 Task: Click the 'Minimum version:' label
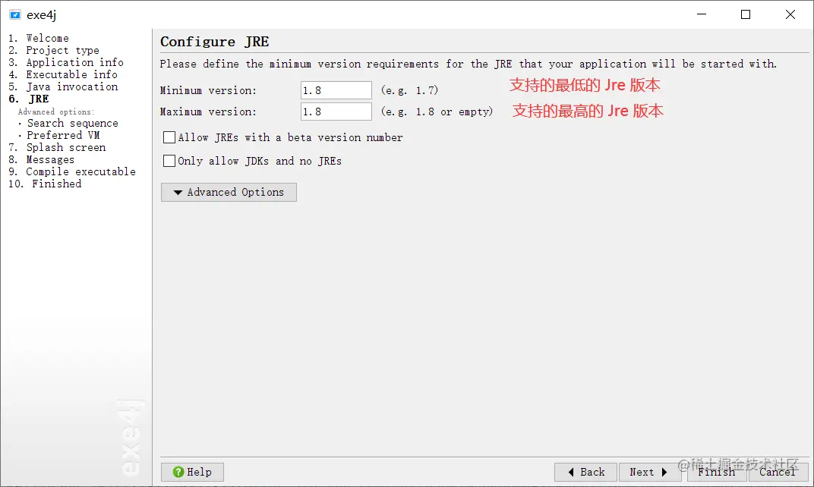208,90
